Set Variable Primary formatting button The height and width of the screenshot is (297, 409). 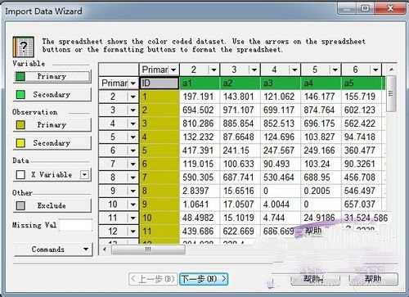tap(52, 76)
